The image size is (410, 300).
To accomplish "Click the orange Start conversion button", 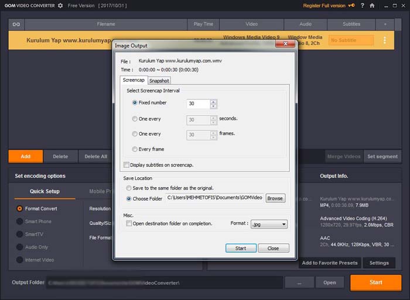I will click(376, 282).
